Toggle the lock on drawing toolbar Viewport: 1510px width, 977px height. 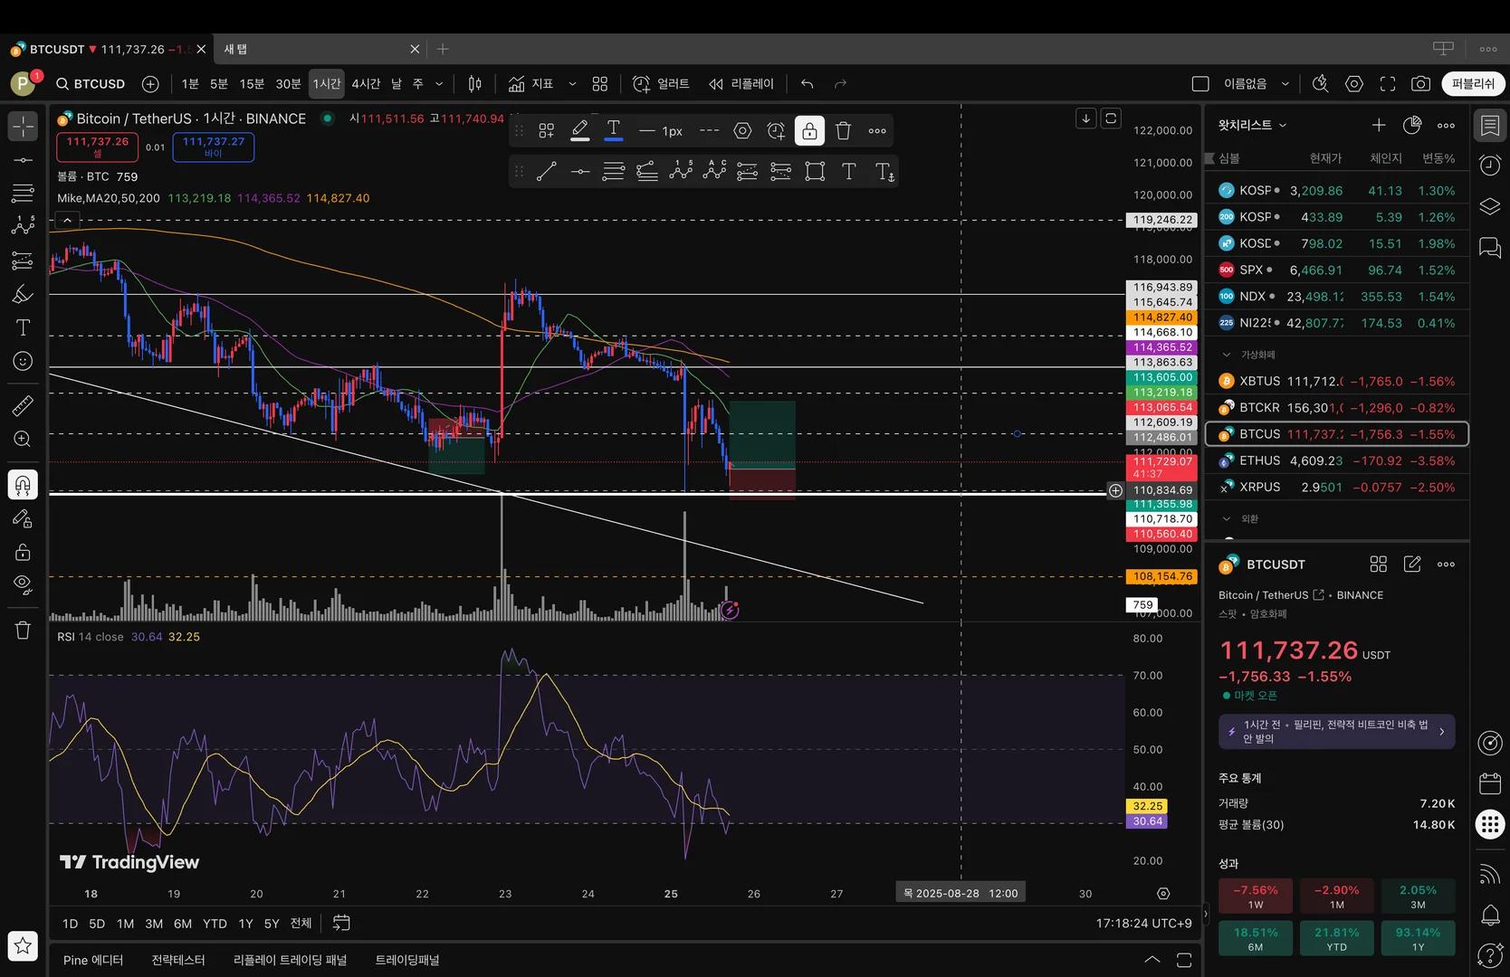pos(809,131)
